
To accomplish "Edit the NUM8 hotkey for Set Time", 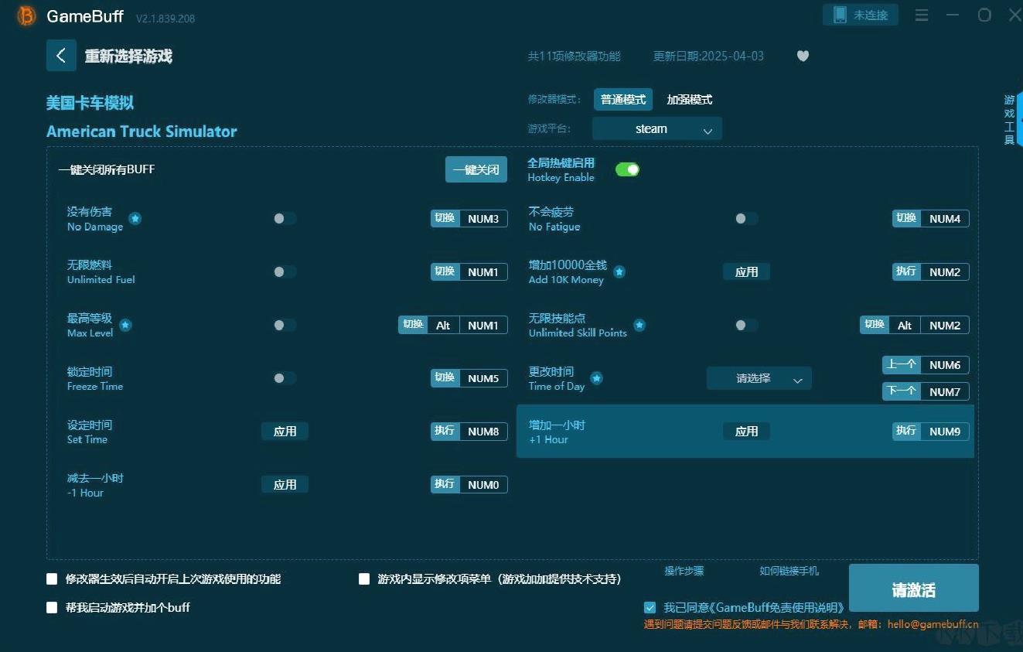I will click(x=483, y=432).
